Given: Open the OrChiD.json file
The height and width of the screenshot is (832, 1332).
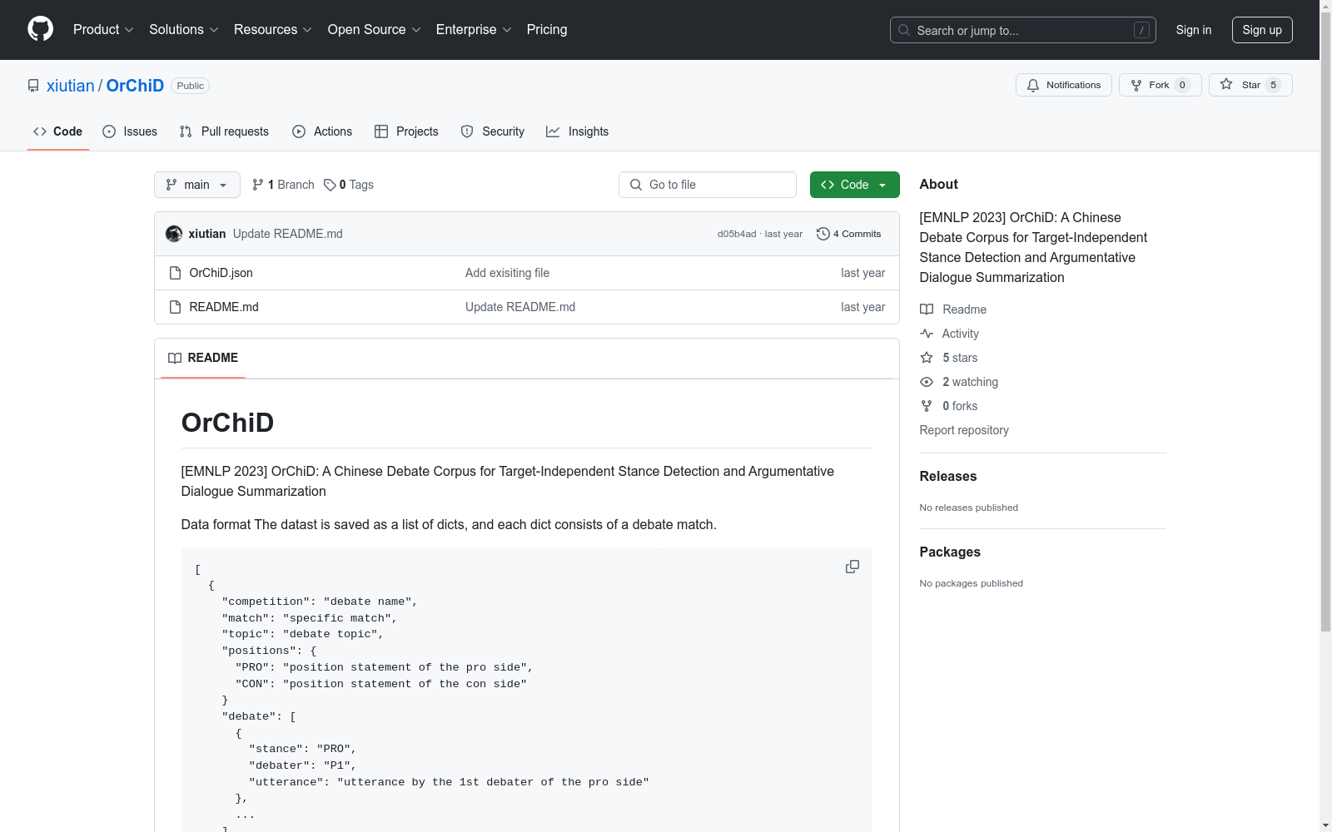Looking at the screenshot, I should pyautogui.click(x=221, y=273).
